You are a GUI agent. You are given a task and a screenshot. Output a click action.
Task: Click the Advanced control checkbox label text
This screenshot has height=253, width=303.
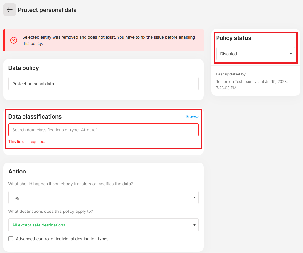pos(62,239)
